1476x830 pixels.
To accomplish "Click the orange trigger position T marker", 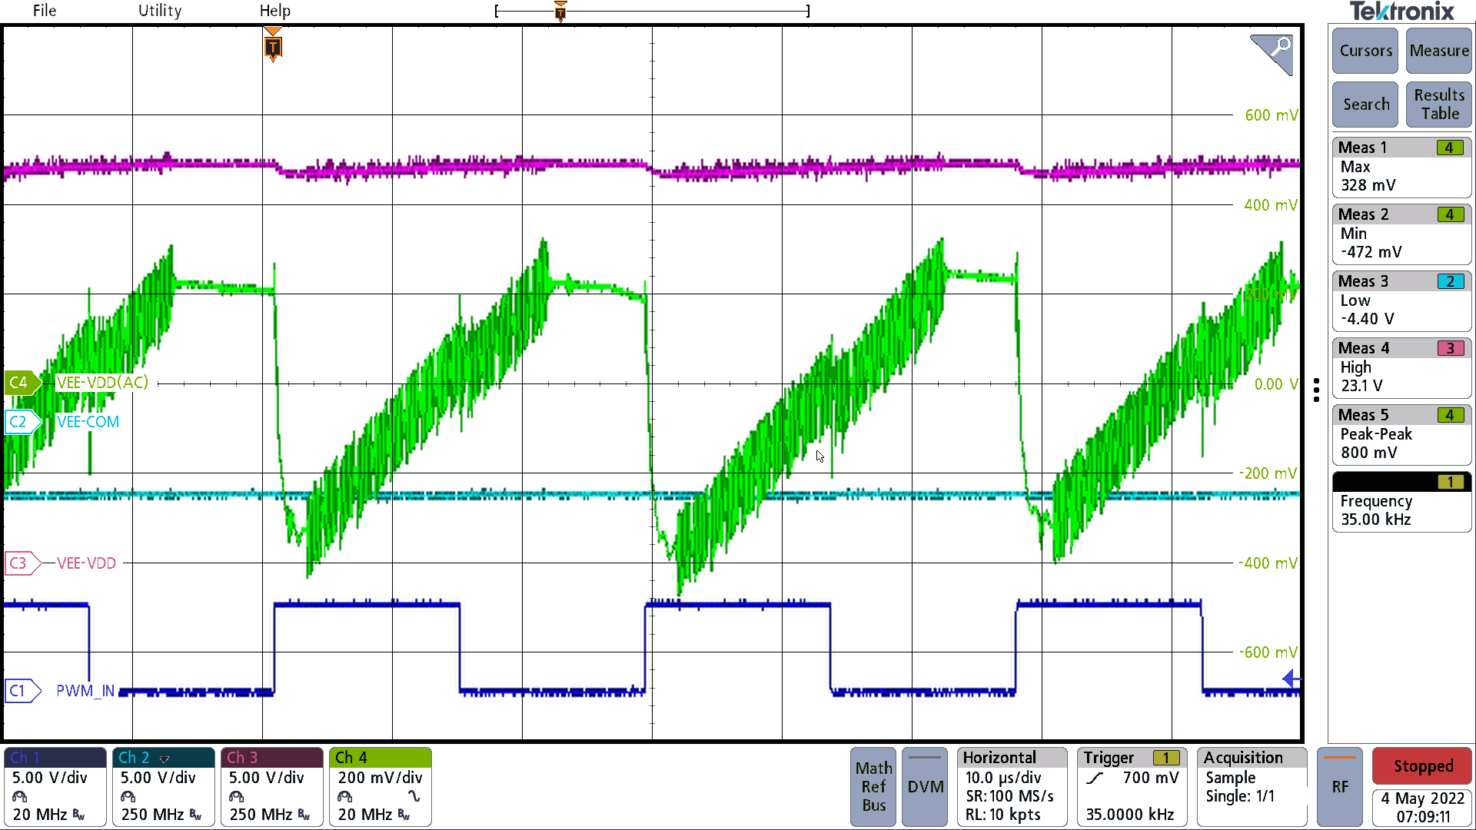I will click(x=272, y=48).
